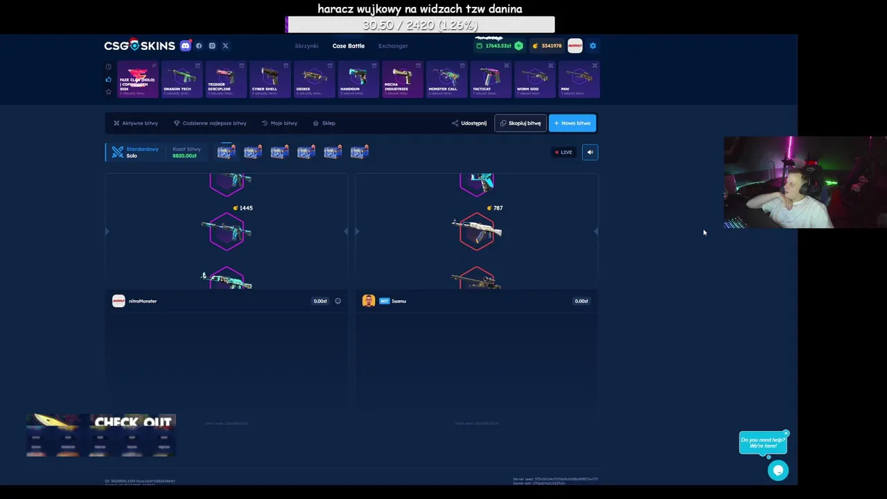Click the fourth case icon in battle row

(x=306, y=152)
